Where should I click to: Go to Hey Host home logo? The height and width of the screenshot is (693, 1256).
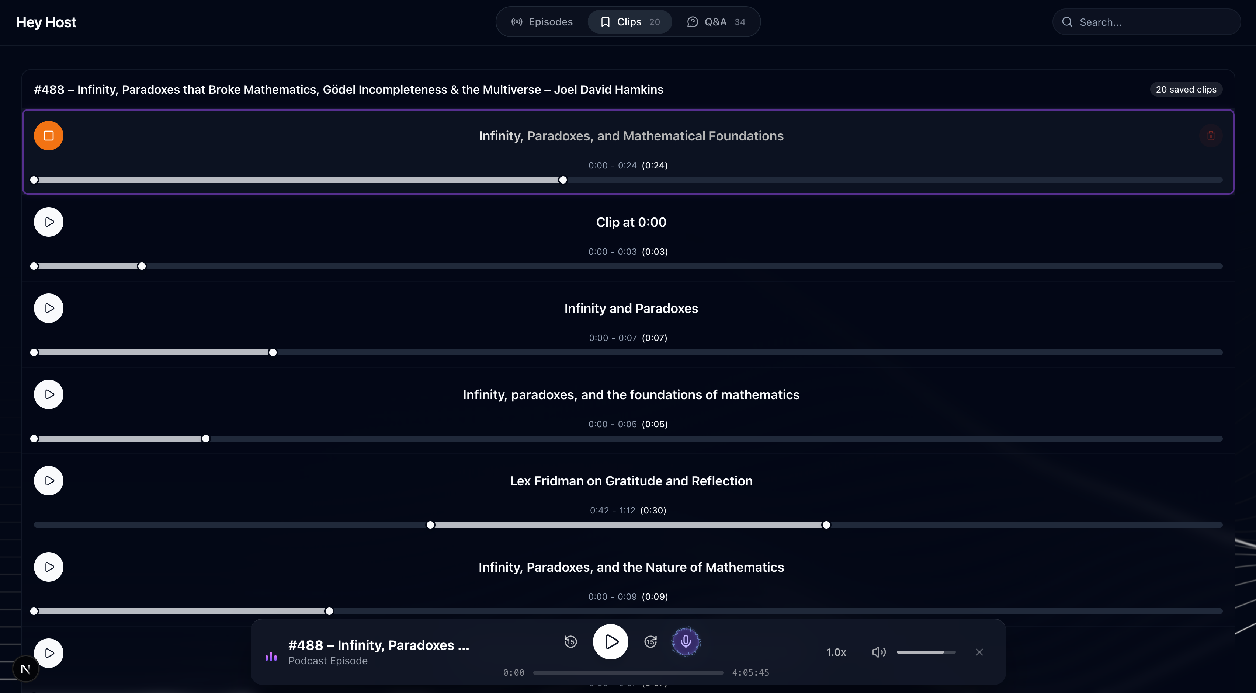coord(46,22)
